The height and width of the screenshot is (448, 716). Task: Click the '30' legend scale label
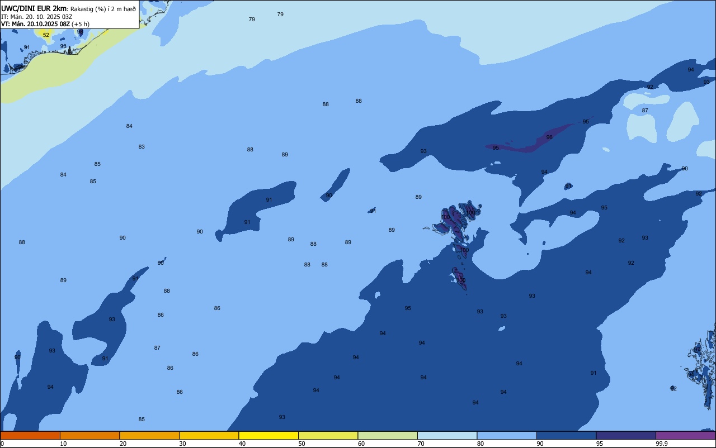(182, 444)
